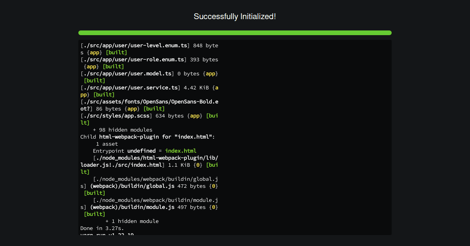Click the OpenSans-Bold.eot font path

point(149,102)
